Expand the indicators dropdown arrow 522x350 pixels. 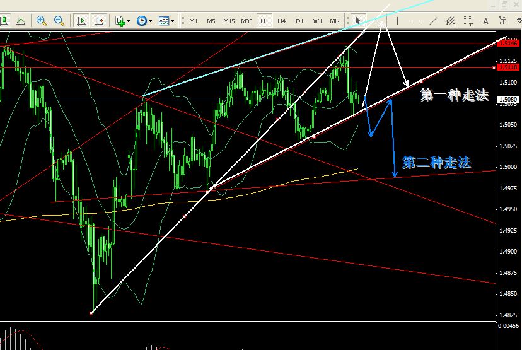pos(128,21)
